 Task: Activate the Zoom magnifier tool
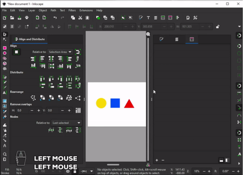point(5,154)
